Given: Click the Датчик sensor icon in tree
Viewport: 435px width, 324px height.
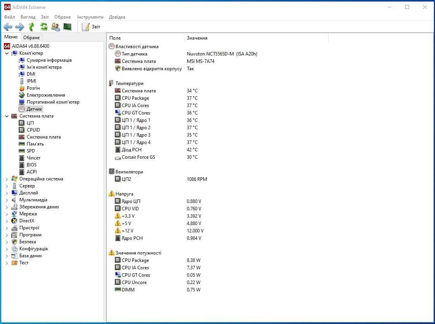Looking at the screenshot, I should click(x=22, y=109).
